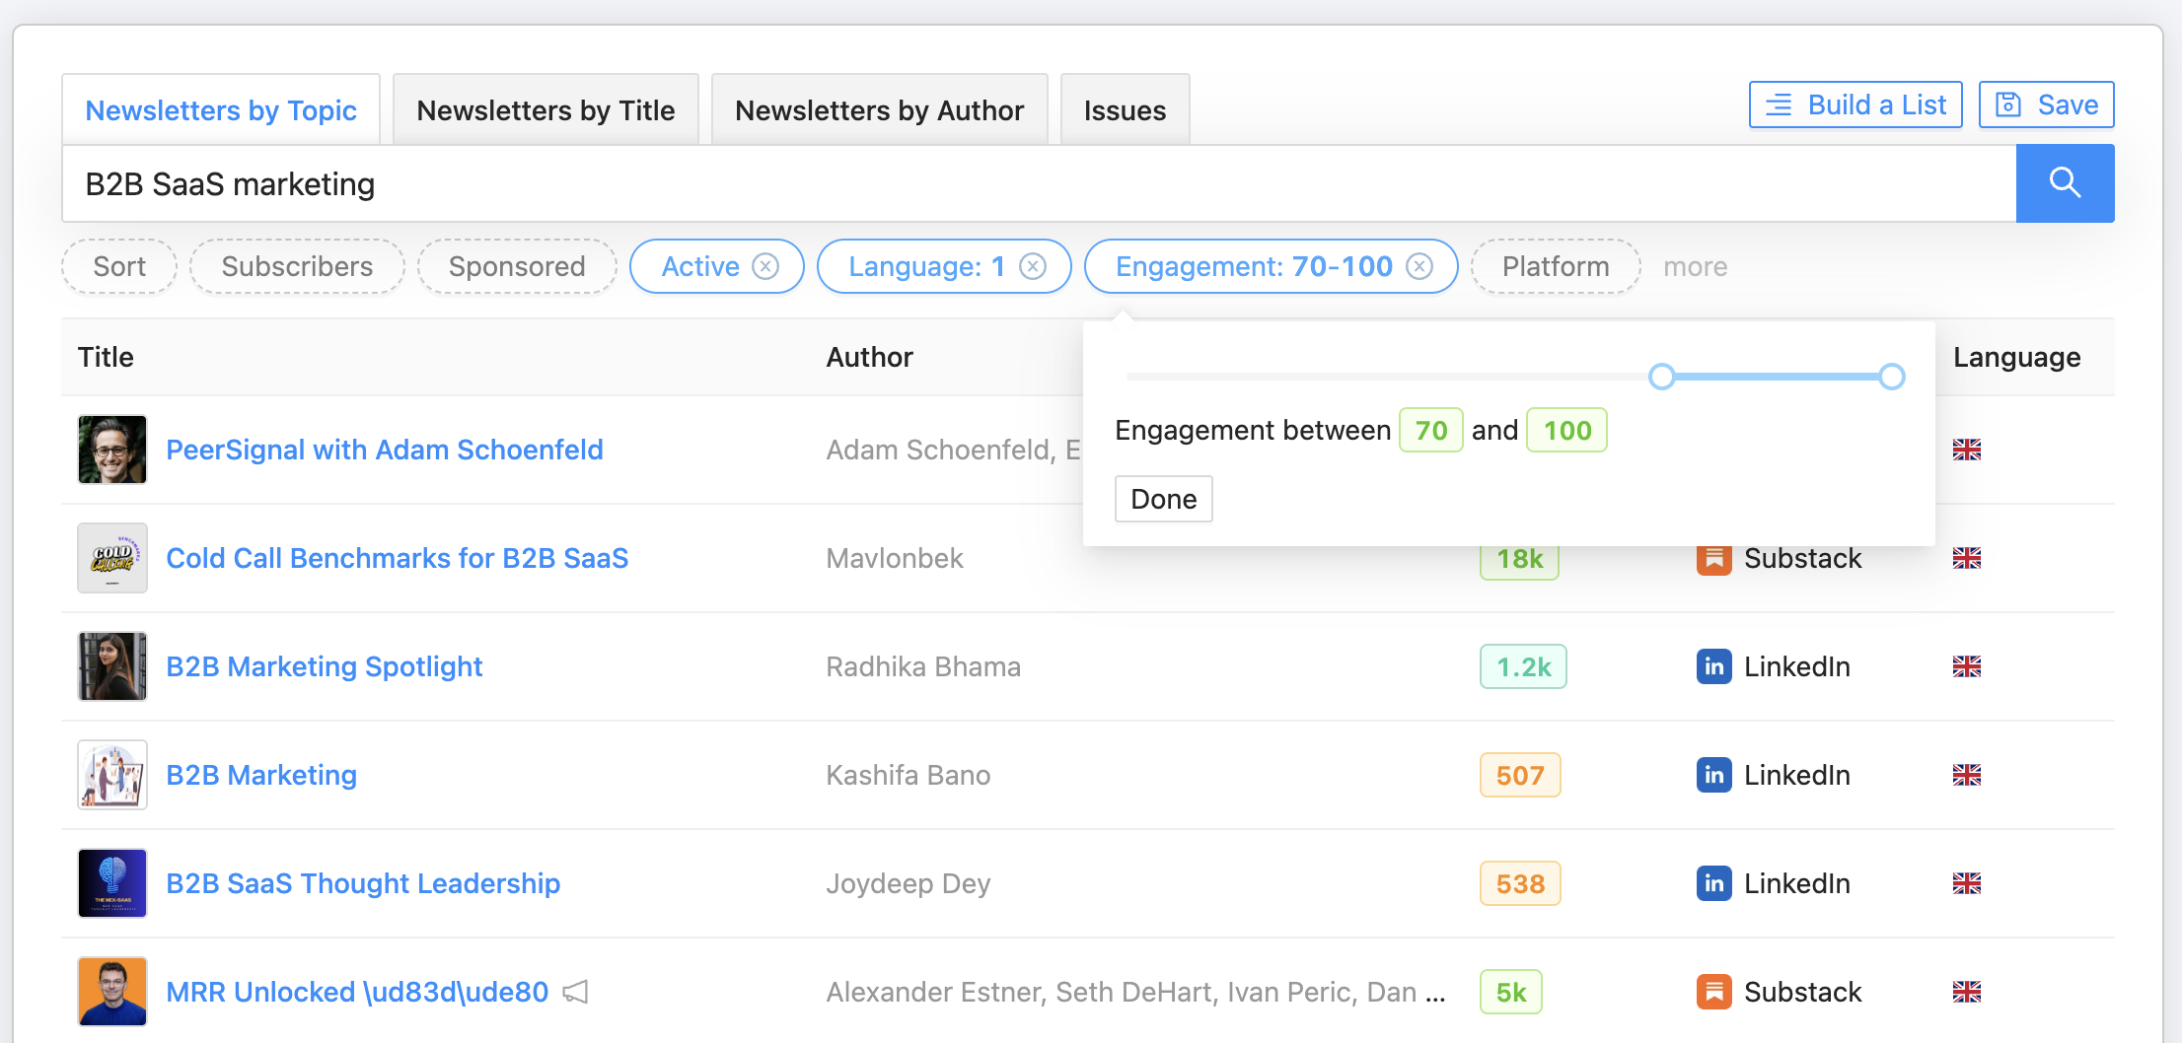Click the Substack icon for Cold Call Benchmarks
The height and width of the screenshot is (1043, 2182).
point(1714,558)
